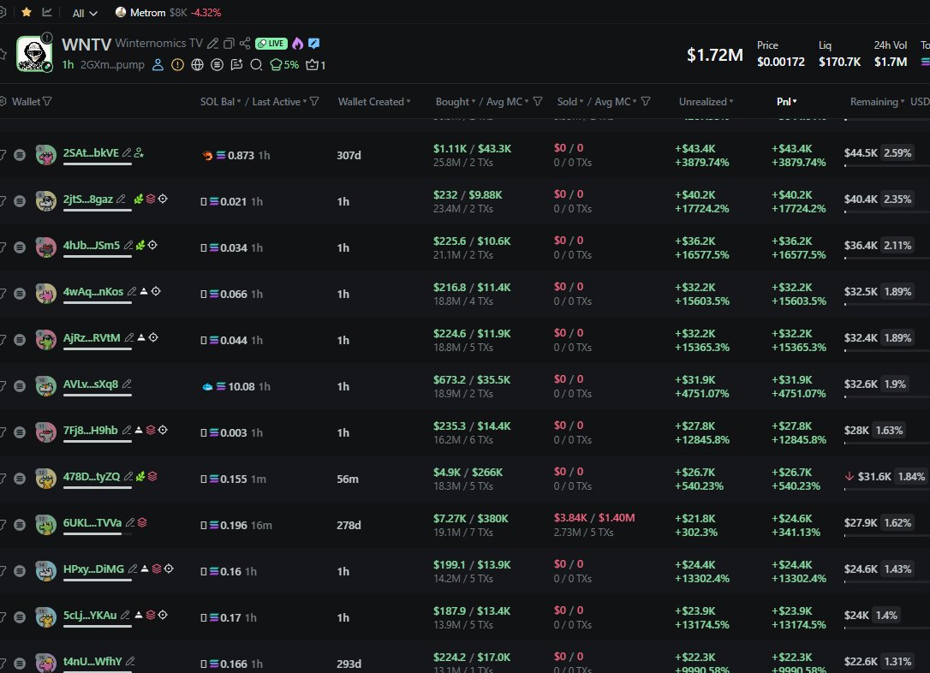The width and height of the screenshot is (930, 673).
Task: Open the line chart icon in the top bar
Action: (x=46, y=13)
